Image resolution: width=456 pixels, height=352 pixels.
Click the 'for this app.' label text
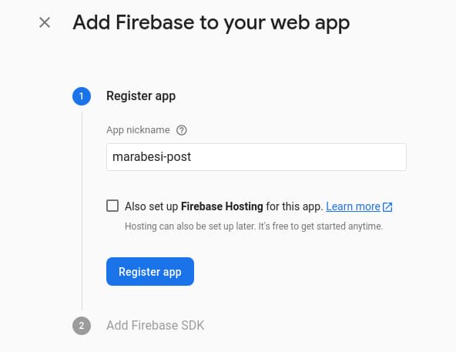[x=294, y=206]
